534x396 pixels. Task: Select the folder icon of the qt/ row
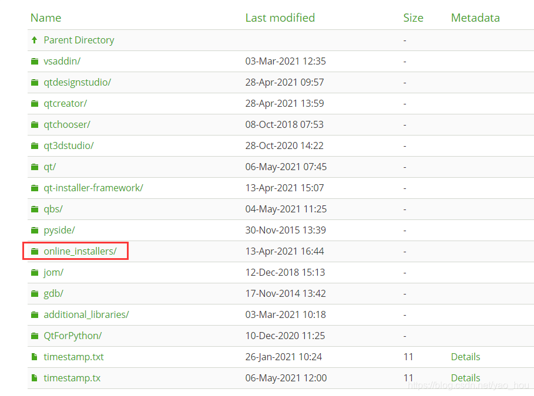(35, 167)
